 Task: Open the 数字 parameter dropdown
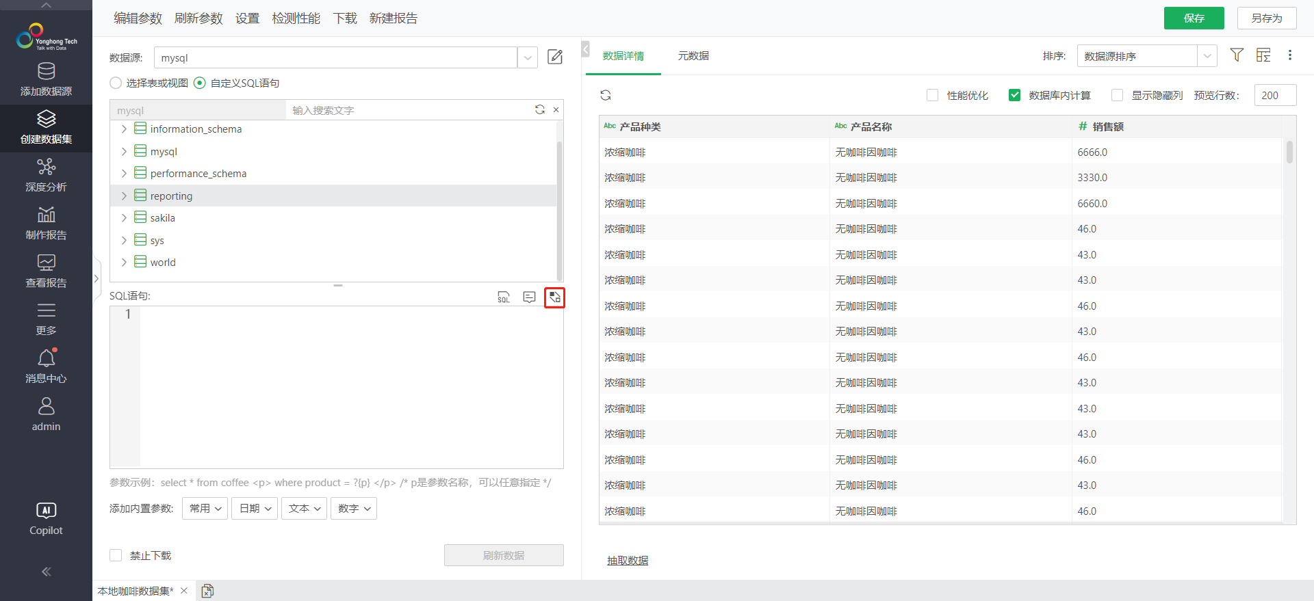(x=354, y=508)
